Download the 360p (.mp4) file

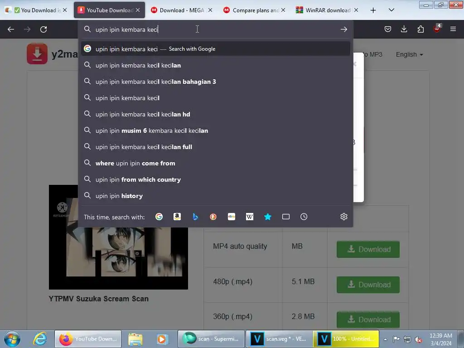(368, 319)
